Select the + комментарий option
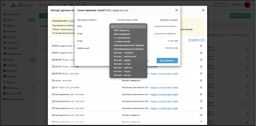This screenshot has width=256, height=126. (x=128, y=42)
